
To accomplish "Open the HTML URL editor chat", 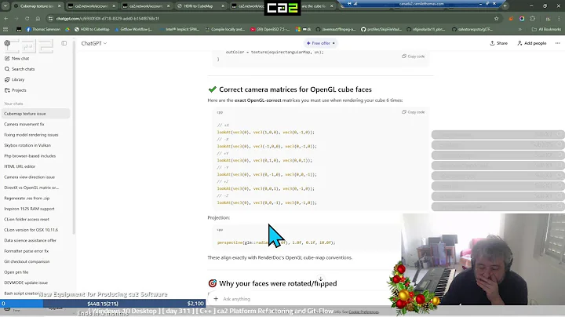I will pyautogui.click(x=35, y=166).
